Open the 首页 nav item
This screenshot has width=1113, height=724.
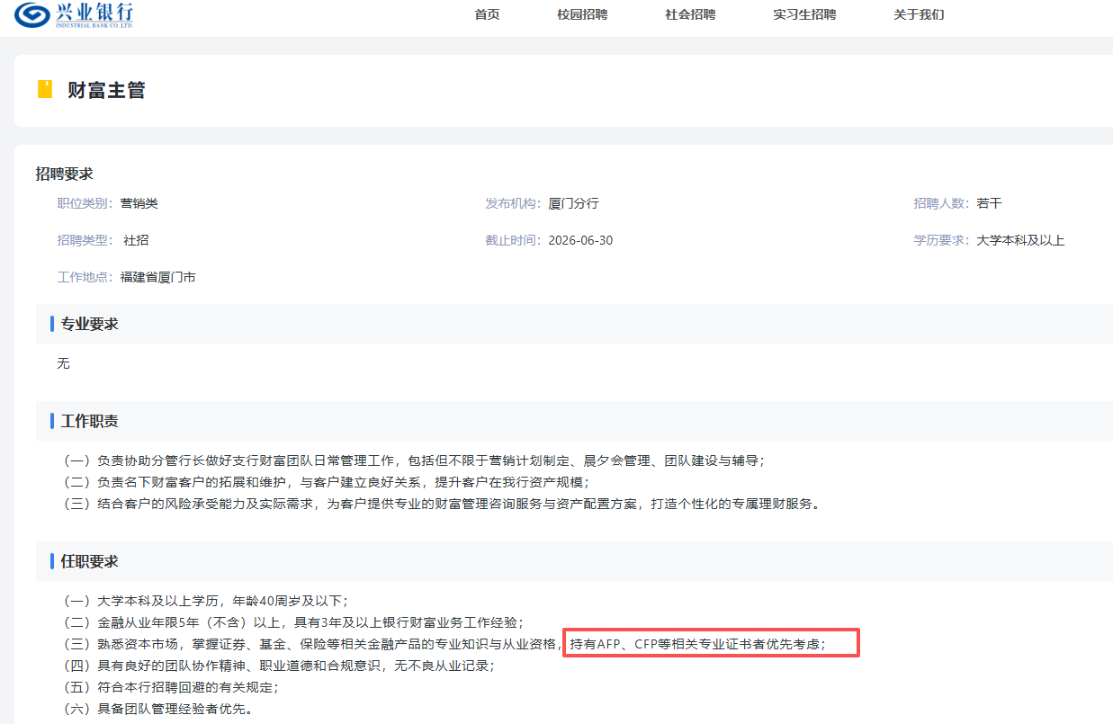487,14
